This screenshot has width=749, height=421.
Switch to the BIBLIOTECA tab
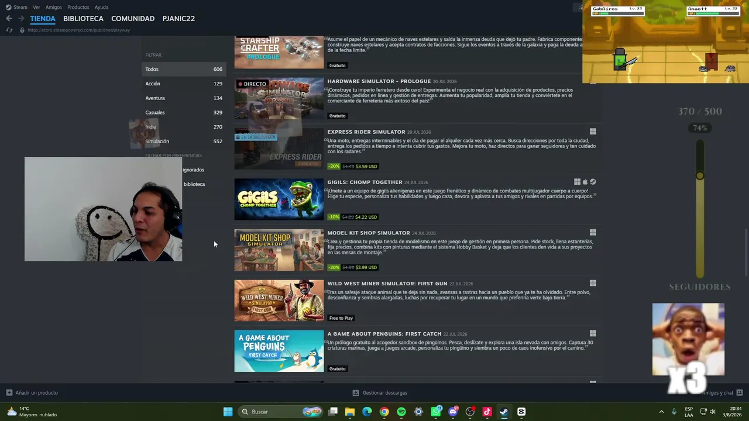coord(83,19)
